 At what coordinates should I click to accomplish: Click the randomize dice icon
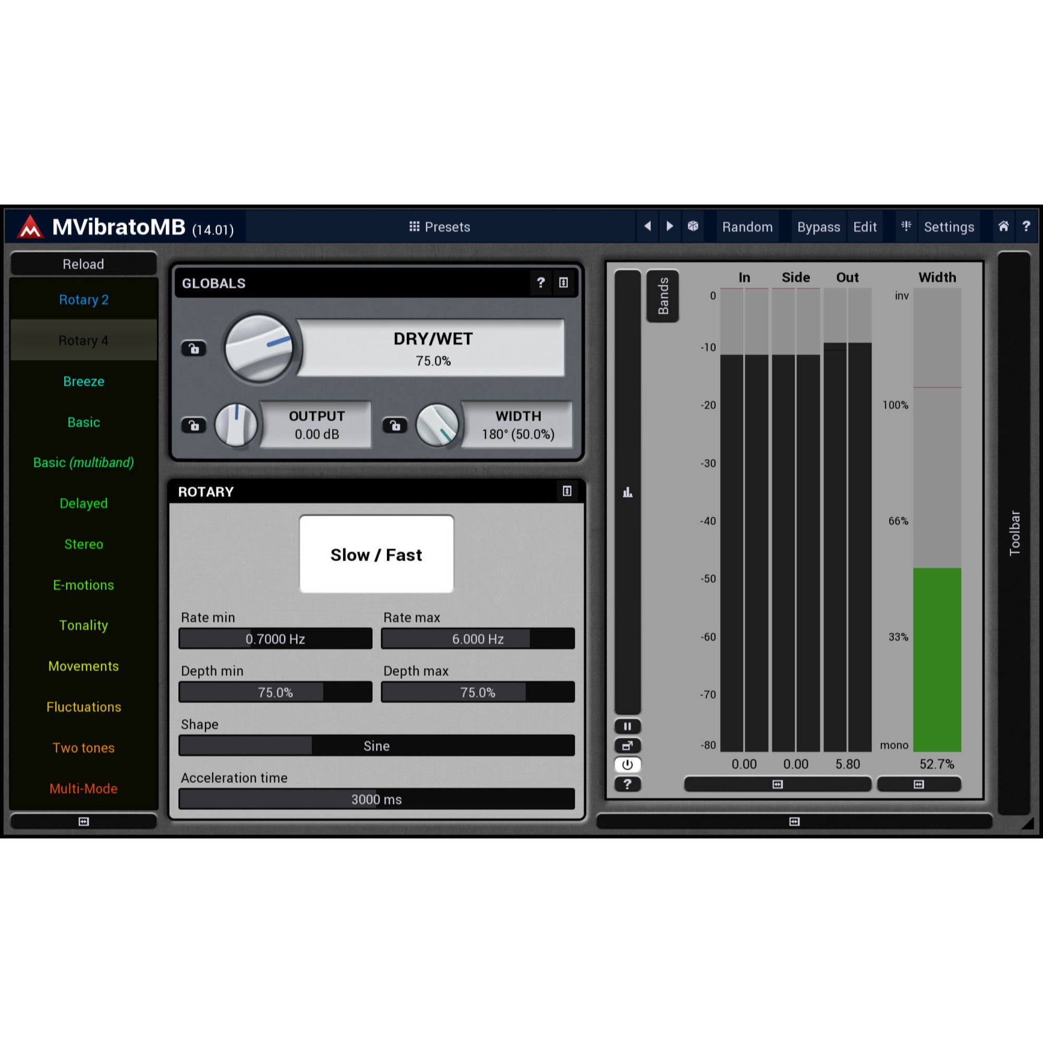pos(693,226)
